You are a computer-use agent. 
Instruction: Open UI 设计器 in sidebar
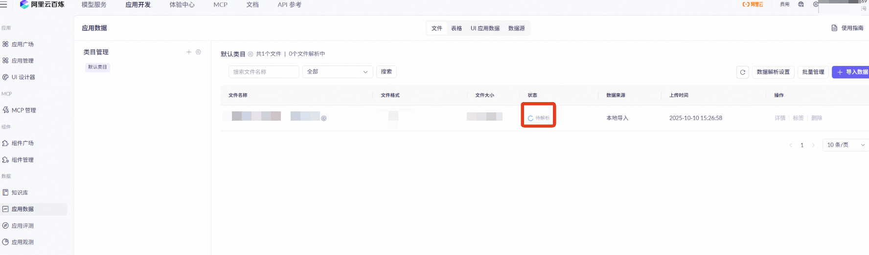23,77
